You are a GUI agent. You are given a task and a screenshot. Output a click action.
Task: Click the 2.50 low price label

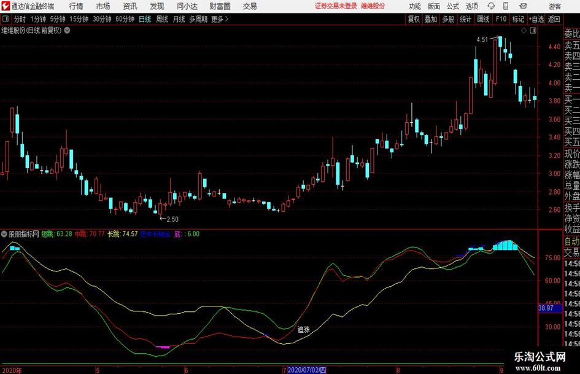coord(172,219)
